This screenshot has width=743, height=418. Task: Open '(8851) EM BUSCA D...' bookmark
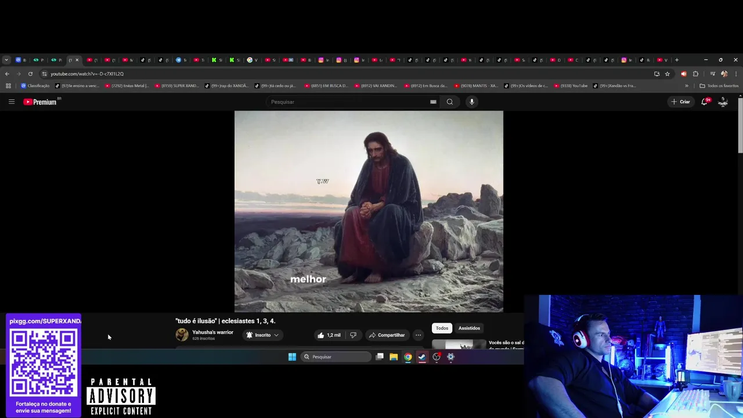coord(326,86)
